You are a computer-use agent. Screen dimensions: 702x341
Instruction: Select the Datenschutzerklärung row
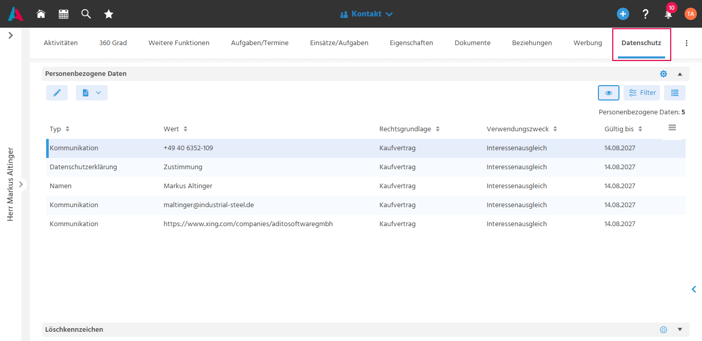tap(366, 167)
